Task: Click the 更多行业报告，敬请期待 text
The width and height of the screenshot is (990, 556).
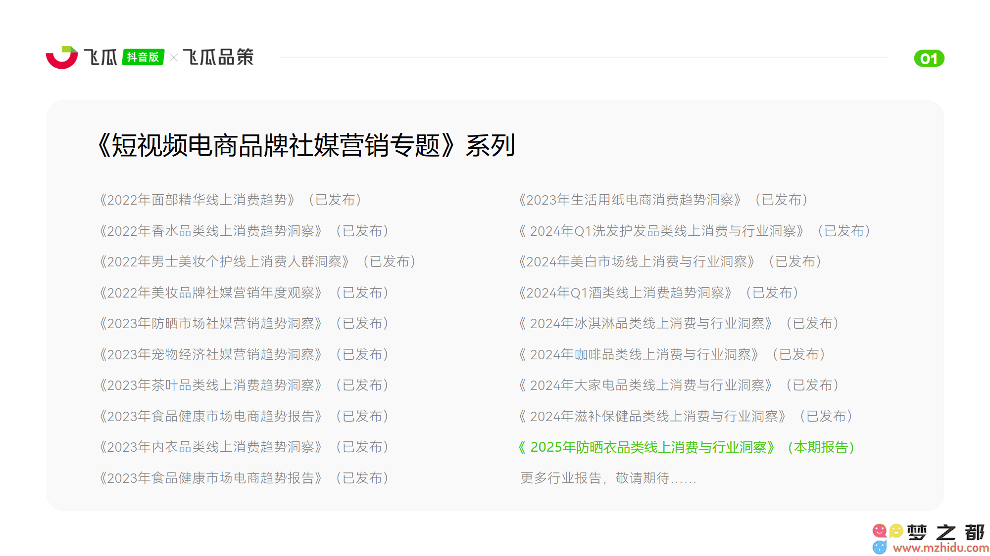Action: [608, 478]
